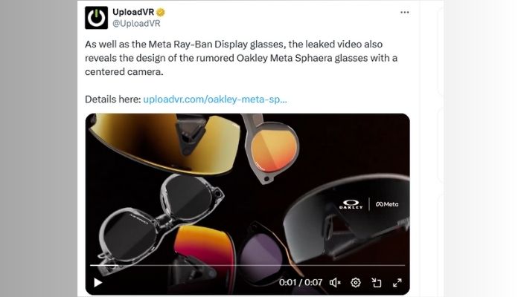This screenshot has width=521, height=297.
Task: Open the UploadVR profile avatar
Action: (x=96, y=18)
